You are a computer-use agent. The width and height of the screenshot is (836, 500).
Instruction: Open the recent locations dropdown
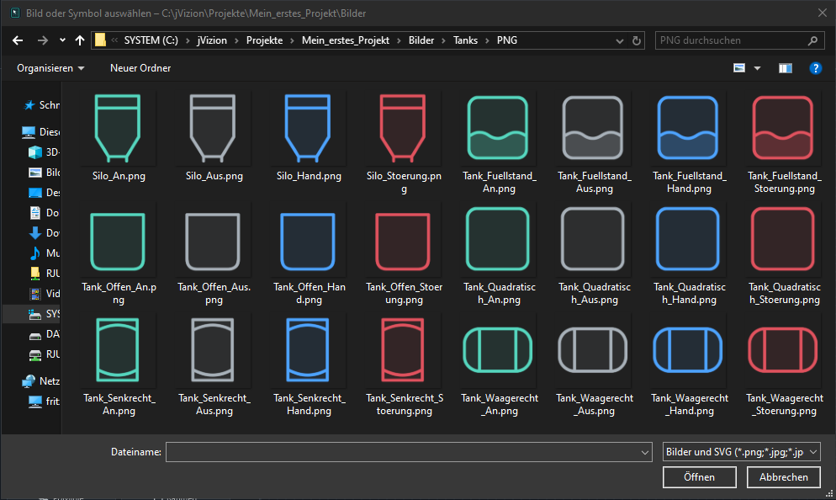[x=62, y=40]
